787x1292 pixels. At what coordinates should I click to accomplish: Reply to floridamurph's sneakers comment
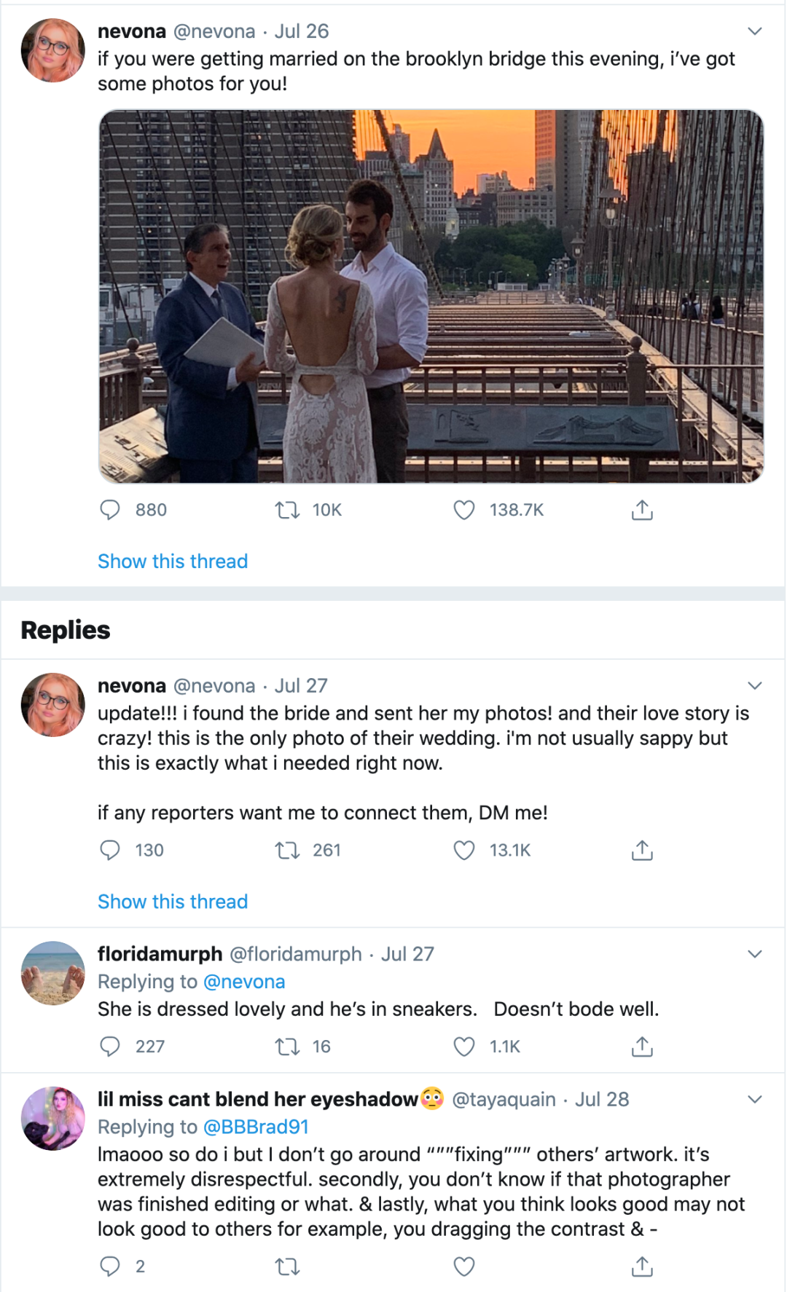(x=110, y=1047)
